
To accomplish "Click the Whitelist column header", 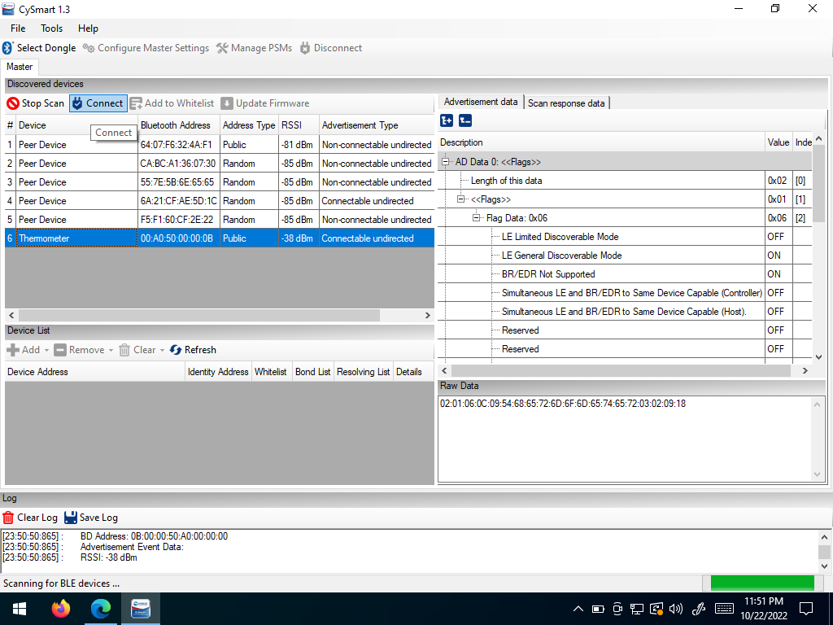I will [x=271, y=372].
